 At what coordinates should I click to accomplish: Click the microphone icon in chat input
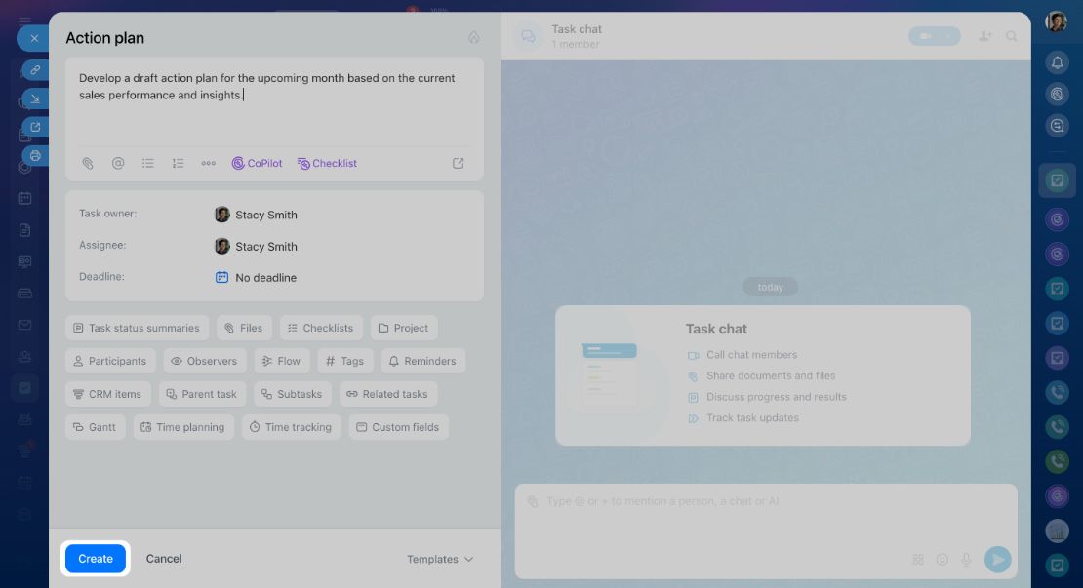tap(966, 560)
